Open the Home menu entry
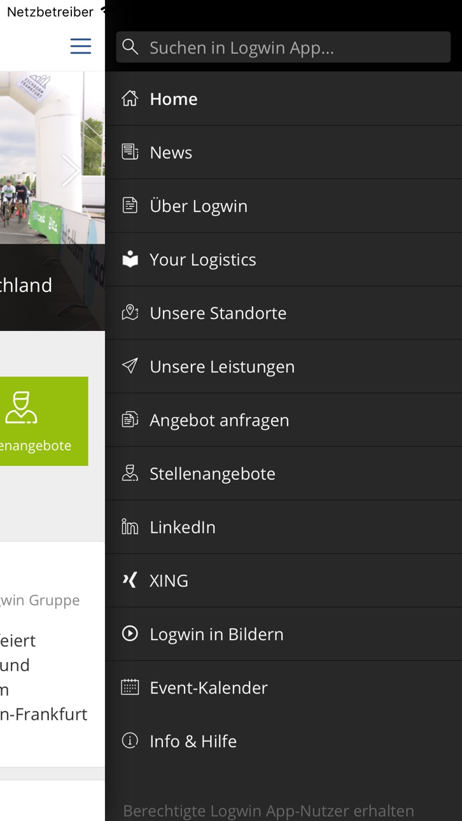 pos(283,99)
